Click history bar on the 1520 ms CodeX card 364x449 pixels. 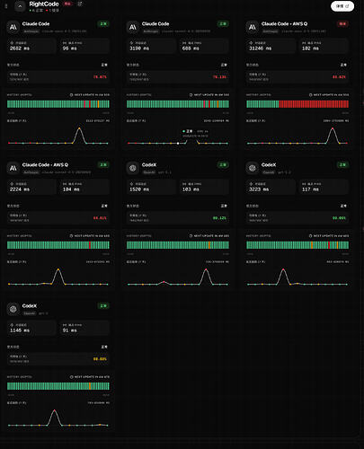click(x=178, y=245)
